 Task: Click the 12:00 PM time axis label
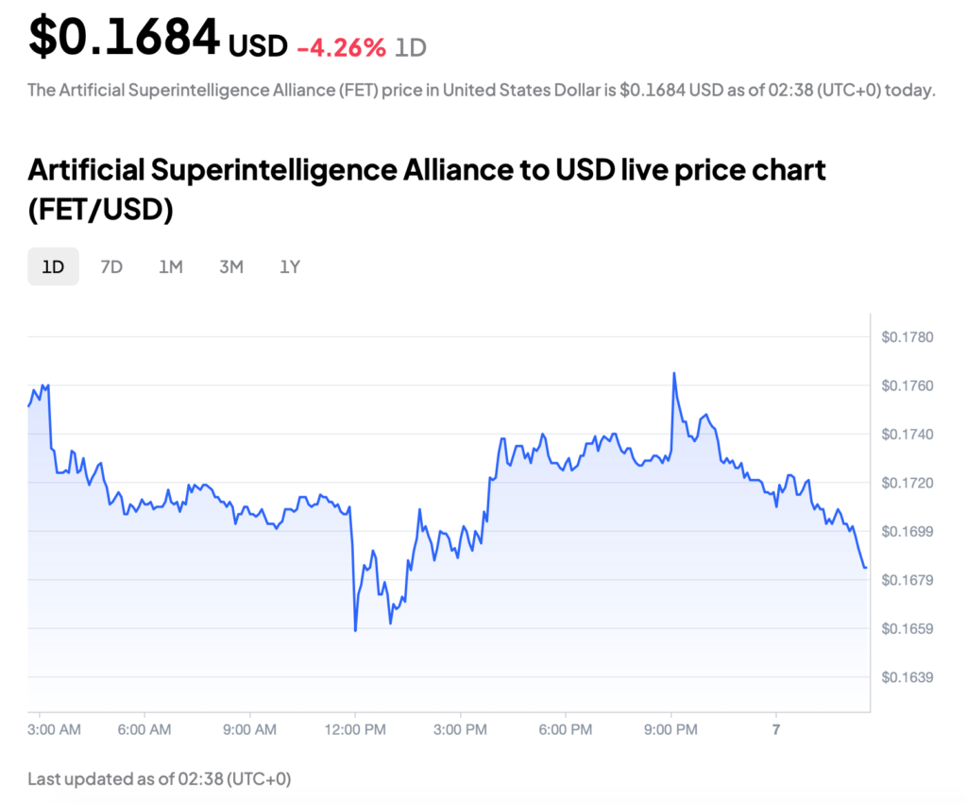click(355, 729)
